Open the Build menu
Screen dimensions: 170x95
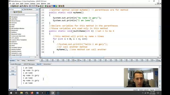22,3
